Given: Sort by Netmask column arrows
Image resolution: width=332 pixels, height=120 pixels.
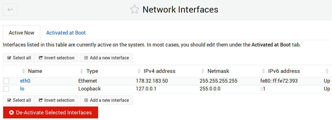Looking at the screenshot, I should (x=203, y=71).
